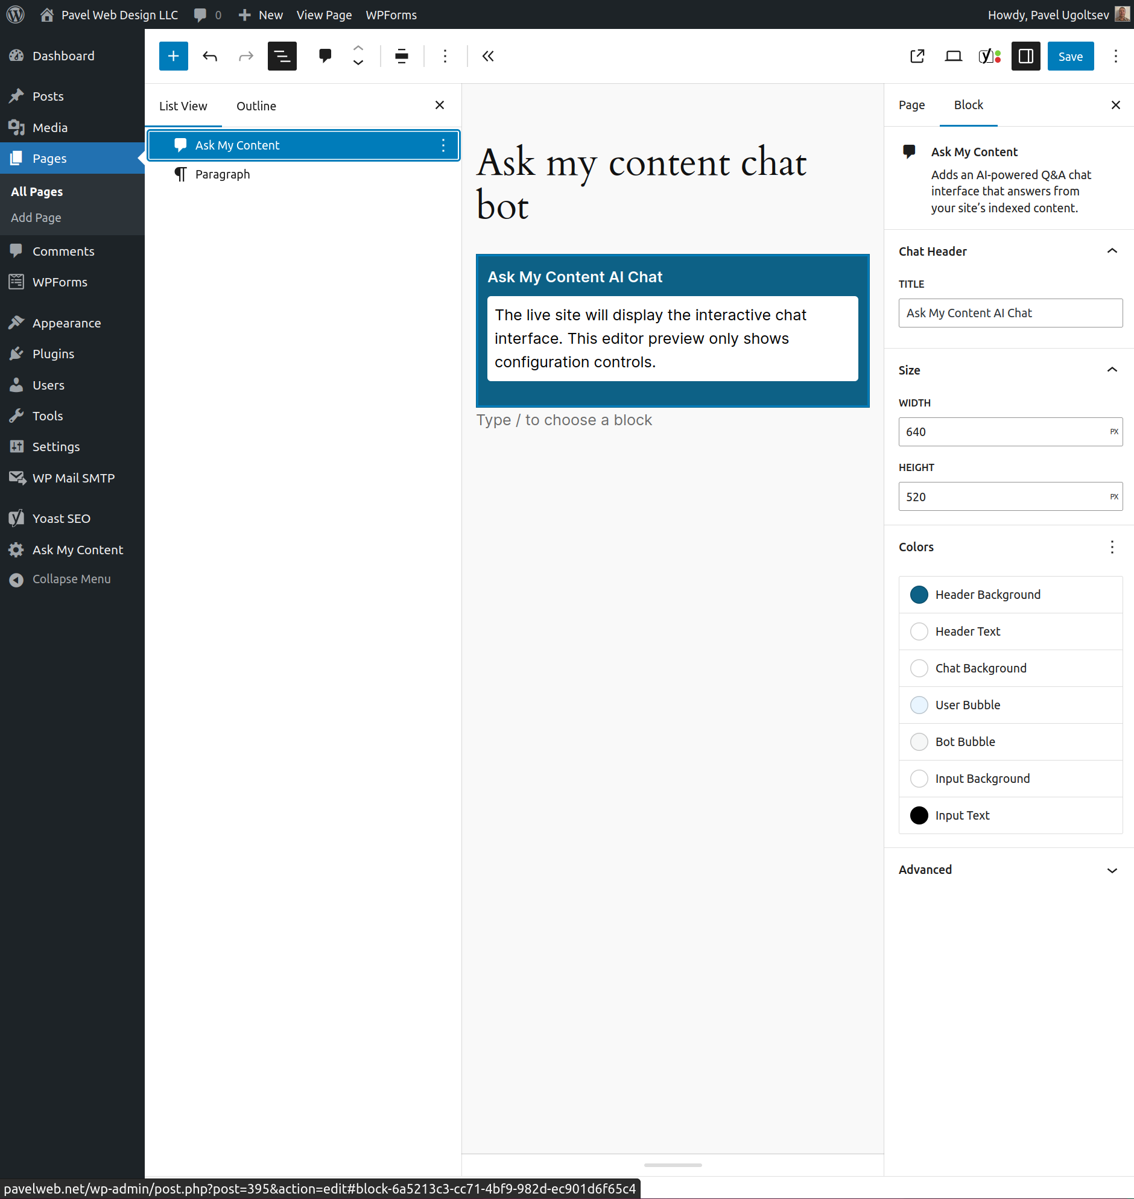Undo the last change
The image size is (1134, 1199).
point(210,55)
